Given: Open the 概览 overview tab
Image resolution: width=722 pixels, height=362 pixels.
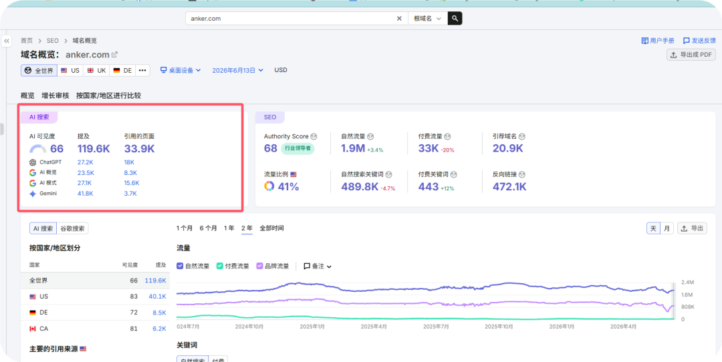Looking at the screenshot, I should [x=27, y=96].
